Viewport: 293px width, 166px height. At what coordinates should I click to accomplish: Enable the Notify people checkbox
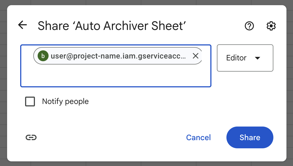pyautogui.click(x=30, y=101)
